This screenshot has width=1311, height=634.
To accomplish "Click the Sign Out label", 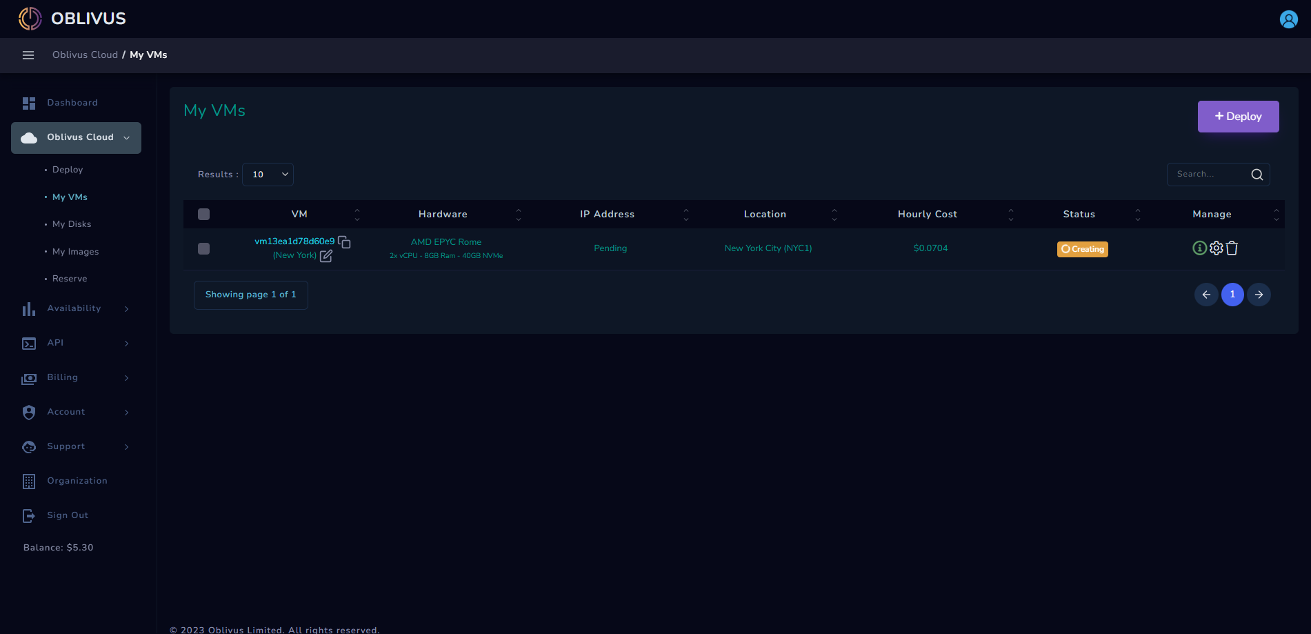I will coord(68,515).
